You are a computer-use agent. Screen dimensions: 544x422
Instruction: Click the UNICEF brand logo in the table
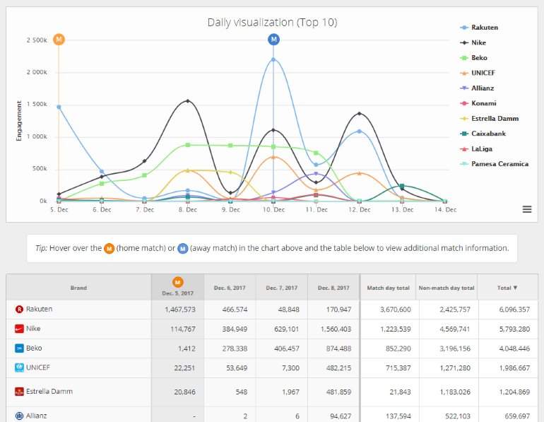tap(19, 367)
